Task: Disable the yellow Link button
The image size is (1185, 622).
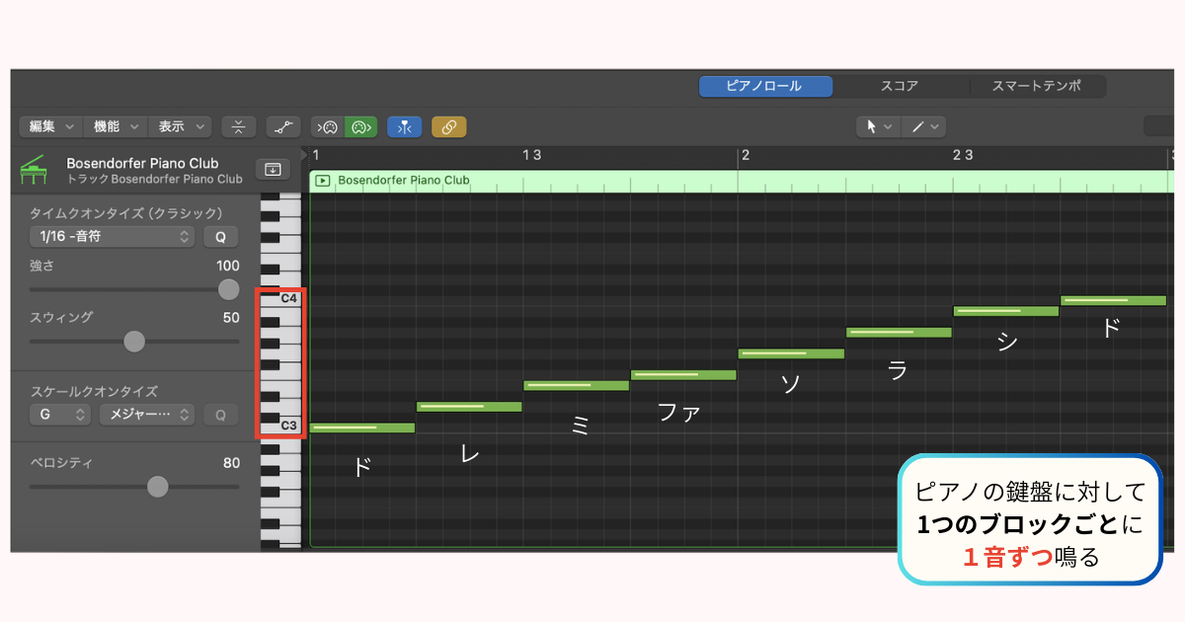Action: click(x=449, y=126)
